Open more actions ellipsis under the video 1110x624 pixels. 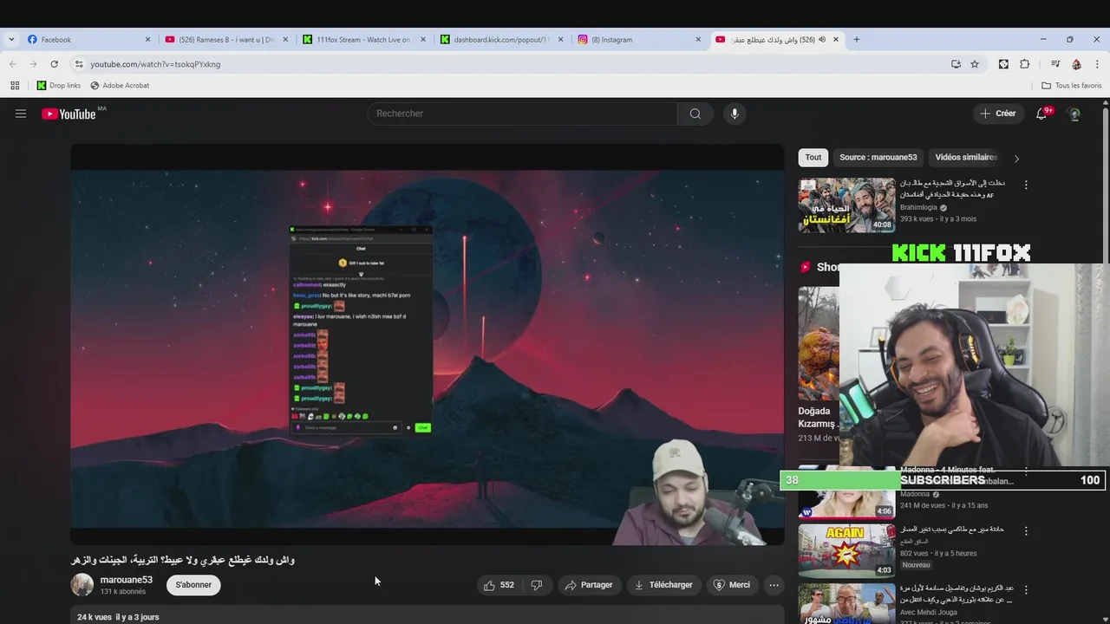(x=774, y=585)
